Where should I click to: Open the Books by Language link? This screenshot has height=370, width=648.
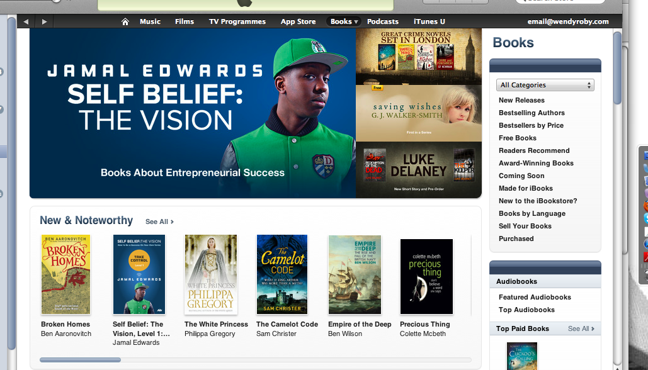(x=532, y=213)
